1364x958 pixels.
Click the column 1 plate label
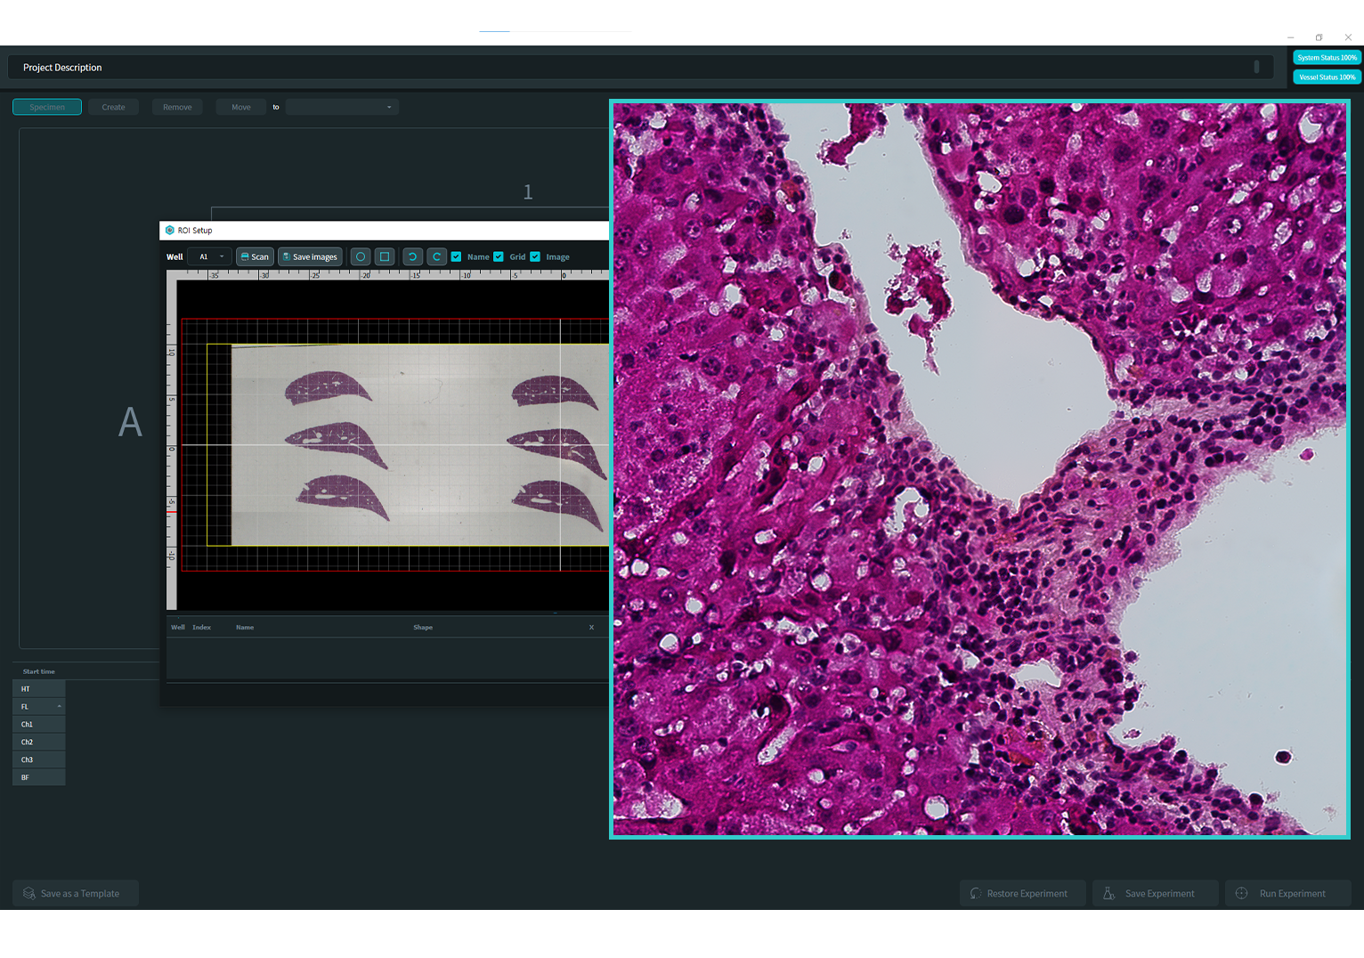528,192
